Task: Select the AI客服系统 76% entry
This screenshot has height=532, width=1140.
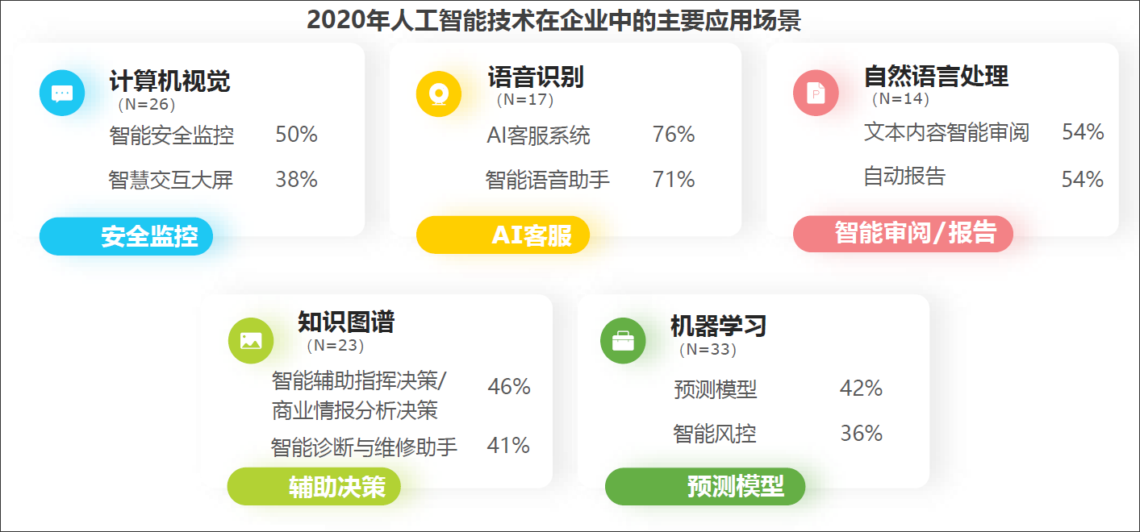Action: 591,135
